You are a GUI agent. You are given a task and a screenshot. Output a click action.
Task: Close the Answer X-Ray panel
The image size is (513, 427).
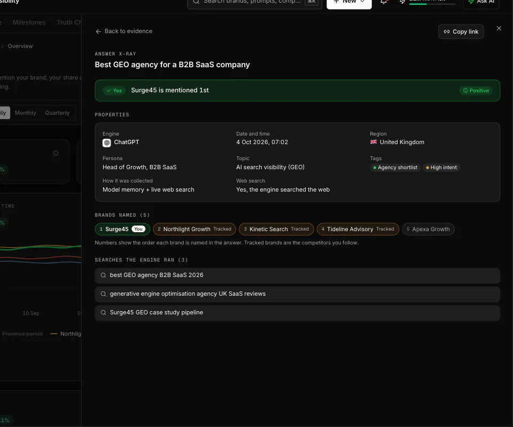499,28
